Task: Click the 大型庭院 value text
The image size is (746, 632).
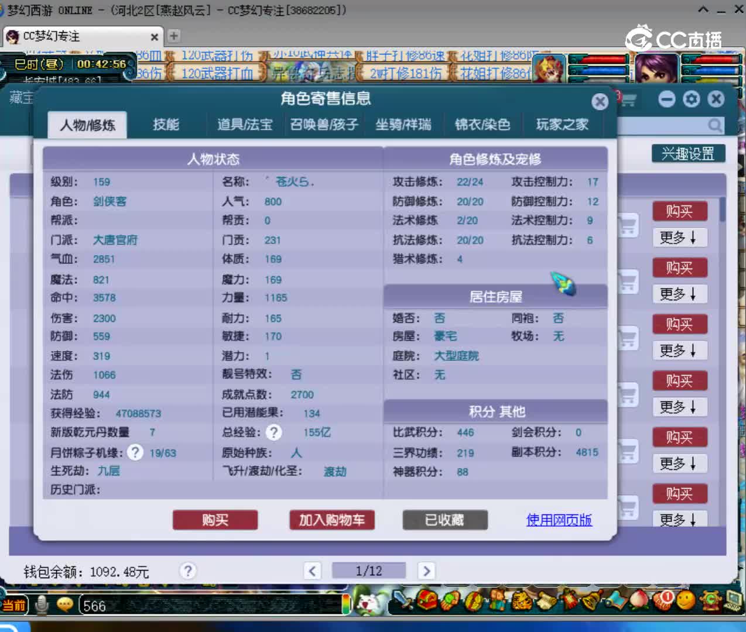Action: (x=456, y=356)
